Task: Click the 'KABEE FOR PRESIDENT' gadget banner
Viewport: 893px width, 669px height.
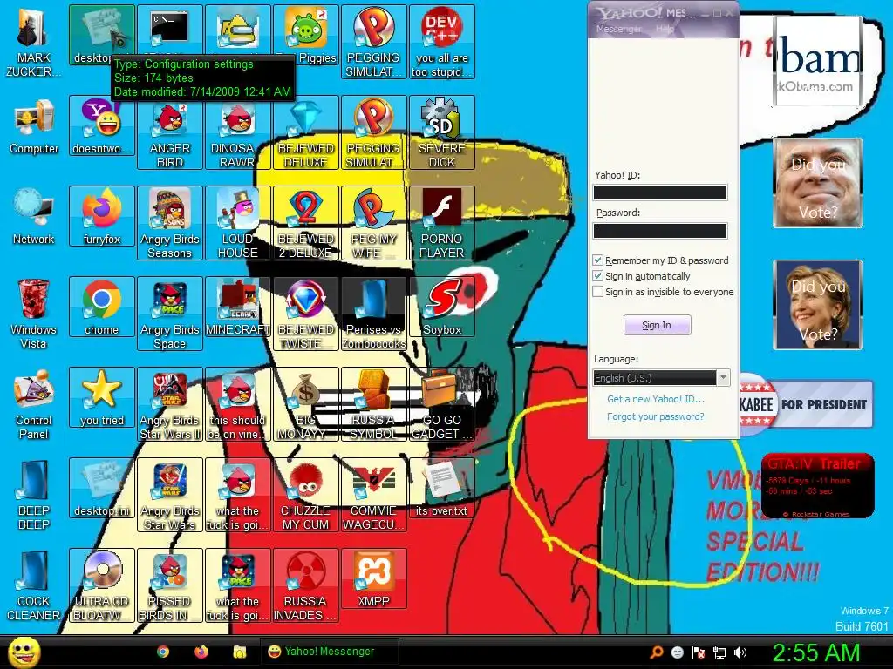Action: pos(806,404)
